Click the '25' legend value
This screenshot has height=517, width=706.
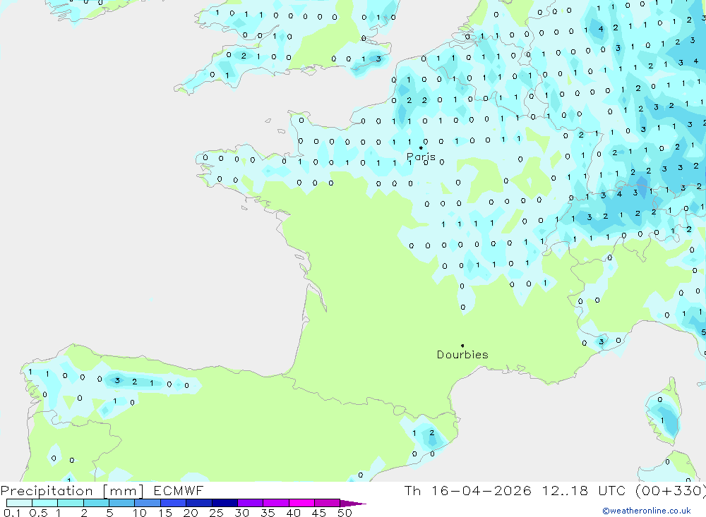(217, 513)
